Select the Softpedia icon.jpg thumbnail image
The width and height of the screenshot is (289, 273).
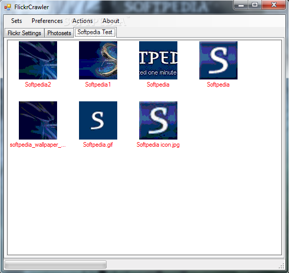tap(158, 120)
